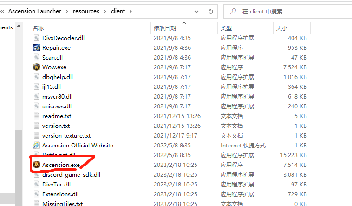The image size is (352, 206).
Task: Click the 15,223 KB size cell
Action: [x=293, y=155]
